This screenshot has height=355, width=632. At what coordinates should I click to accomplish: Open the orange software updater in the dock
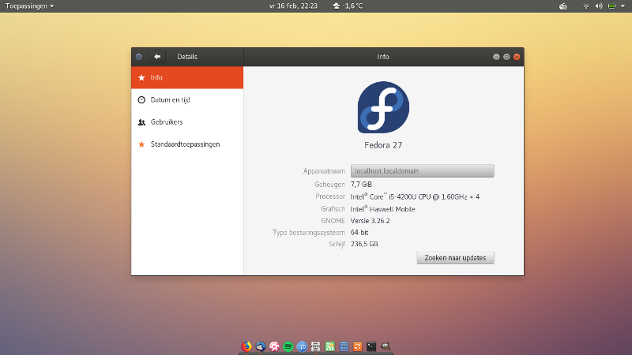point(358,346)
